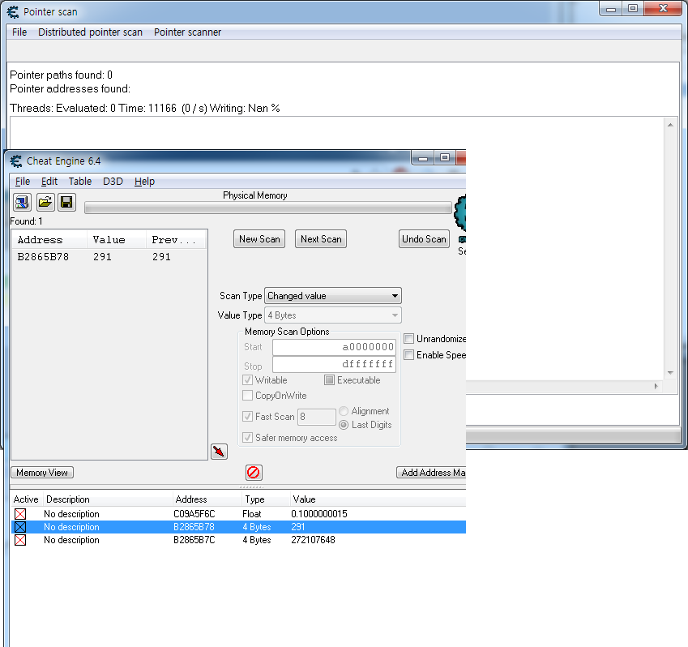Click the Next Scan button
This screenshot has height=647, width=688.
pyautogui.click(x=321, y=239)
